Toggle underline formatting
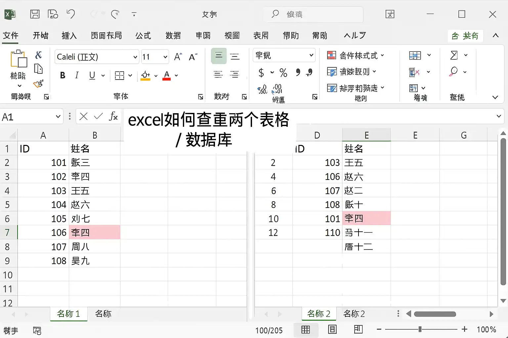Image resolution: width=508 pixels, height=338 pixels. tap(92, 75)
